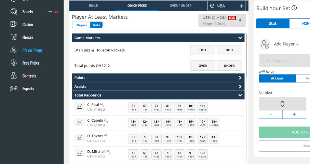
Task: Show the chart icon for C. Capela
Action: coord(80,122)
